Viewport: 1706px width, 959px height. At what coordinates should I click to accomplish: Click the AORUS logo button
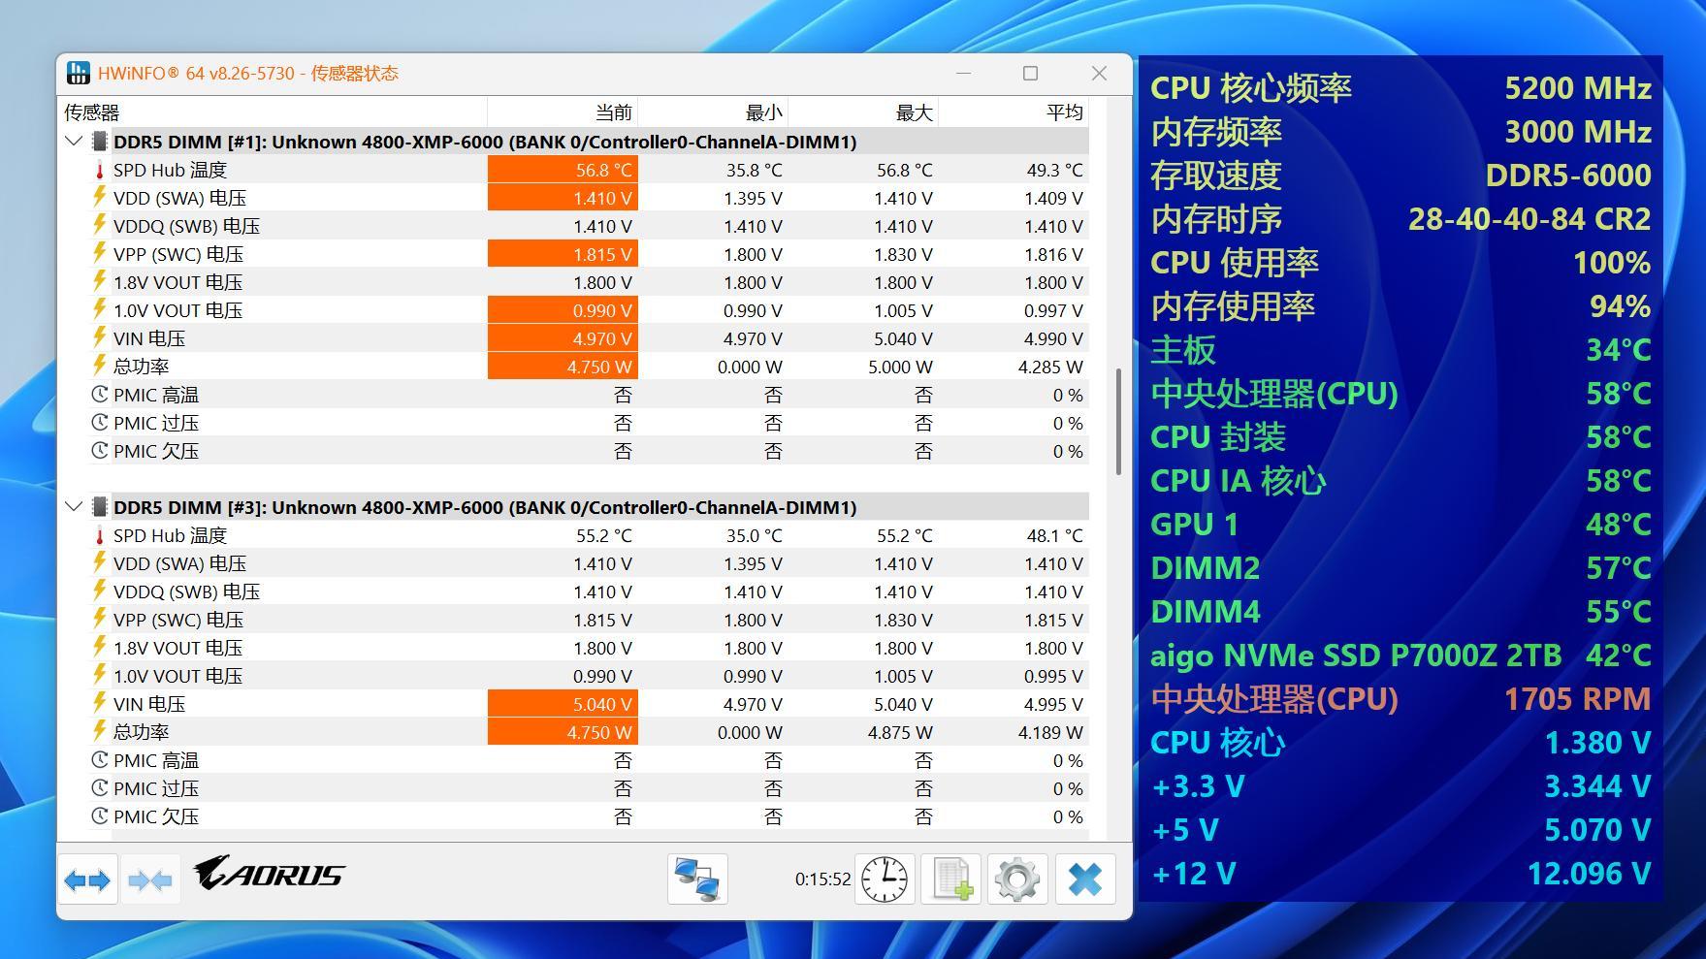coord(269,876)
